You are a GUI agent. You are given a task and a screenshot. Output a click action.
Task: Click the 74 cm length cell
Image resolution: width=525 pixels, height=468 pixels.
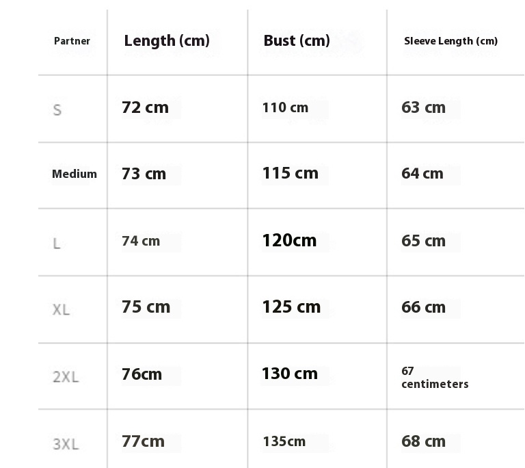coord(141,241)
